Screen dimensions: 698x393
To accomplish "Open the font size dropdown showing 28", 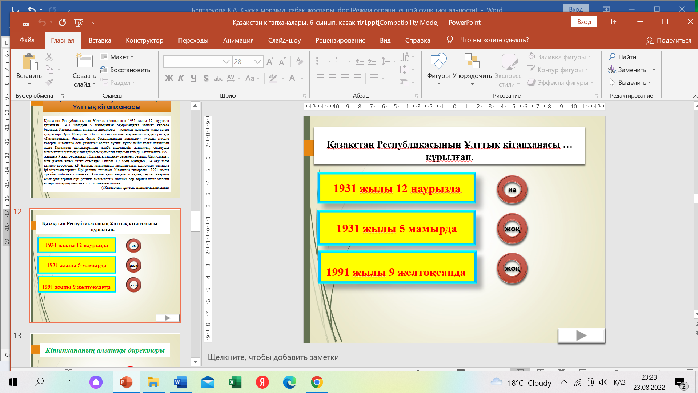I will click(x=258, y=61).
